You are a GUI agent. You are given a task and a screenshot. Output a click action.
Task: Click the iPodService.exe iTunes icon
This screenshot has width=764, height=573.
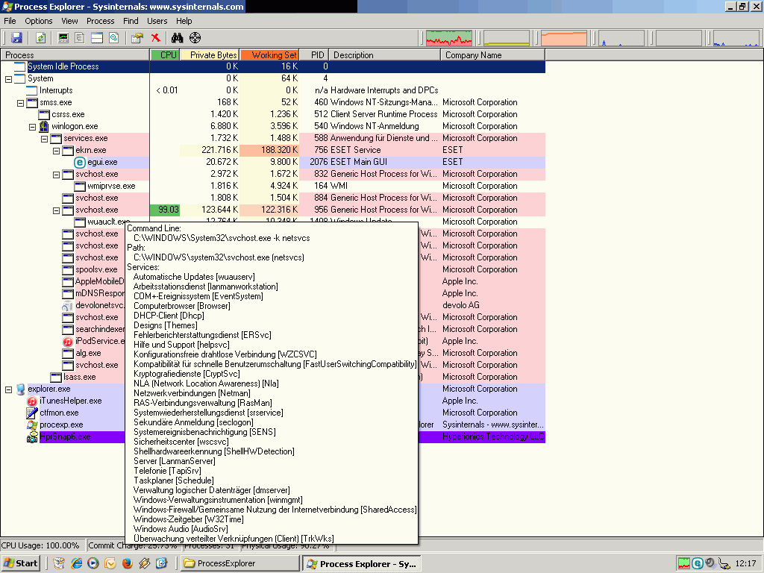[68, 341]
